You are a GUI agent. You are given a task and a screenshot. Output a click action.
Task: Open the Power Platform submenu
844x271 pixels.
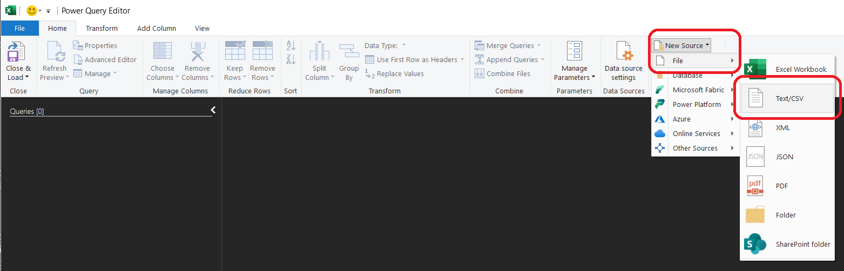[x=696, y=105]
